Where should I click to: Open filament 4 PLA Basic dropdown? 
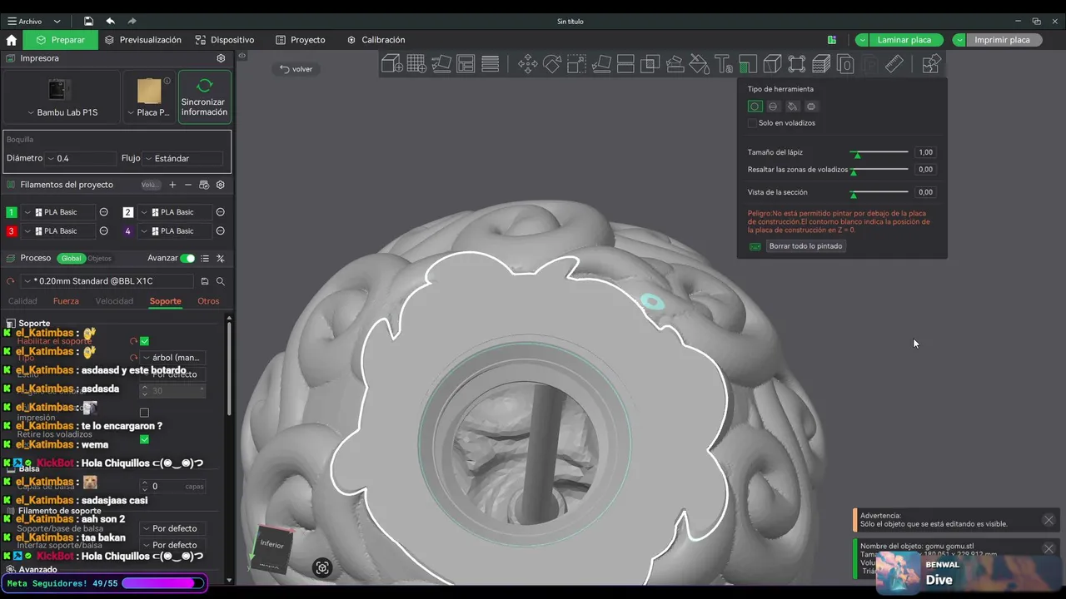pyautogui.click(x=175, y=231)
